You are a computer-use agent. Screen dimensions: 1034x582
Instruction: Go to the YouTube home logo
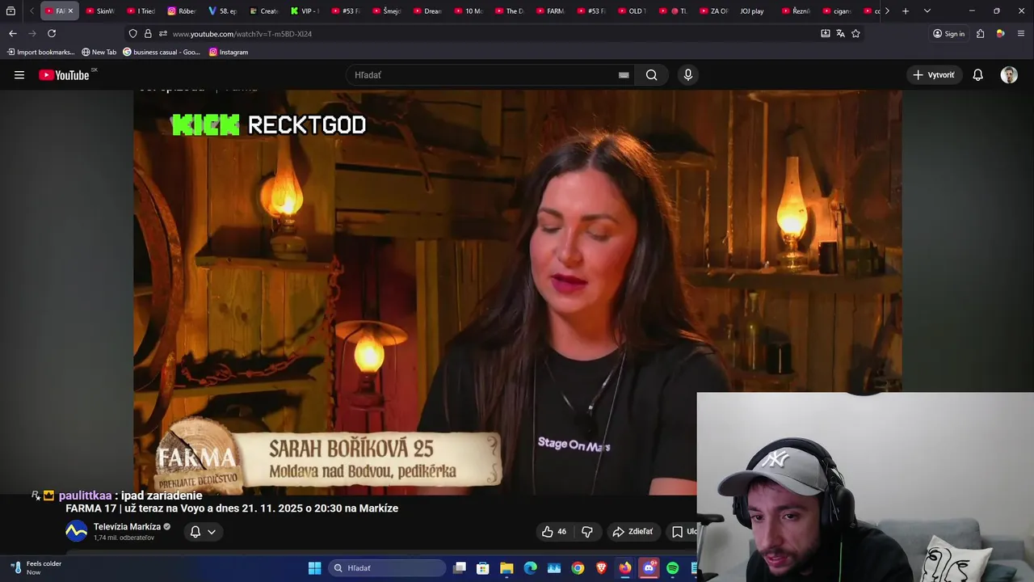pyautogui.click(x=64, y=75)
